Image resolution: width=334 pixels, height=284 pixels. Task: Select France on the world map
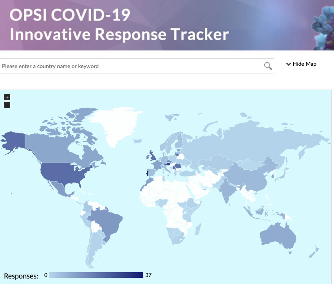(157, 165)
